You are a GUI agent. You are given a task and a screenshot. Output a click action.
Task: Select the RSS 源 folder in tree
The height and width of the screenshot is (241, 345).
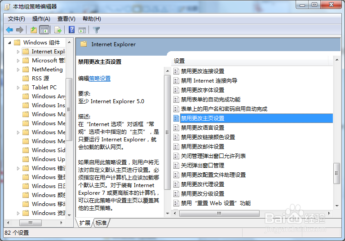(x=40, y=78)
